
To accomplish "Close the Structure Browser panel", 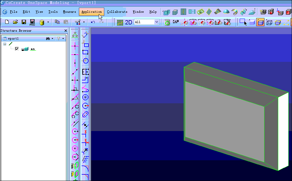I will click(65, 31).
